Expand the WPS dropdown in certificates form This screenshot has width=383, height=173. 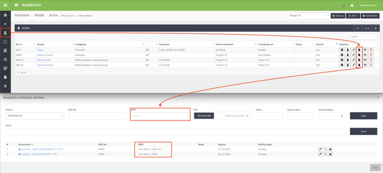tap(160, 116)
